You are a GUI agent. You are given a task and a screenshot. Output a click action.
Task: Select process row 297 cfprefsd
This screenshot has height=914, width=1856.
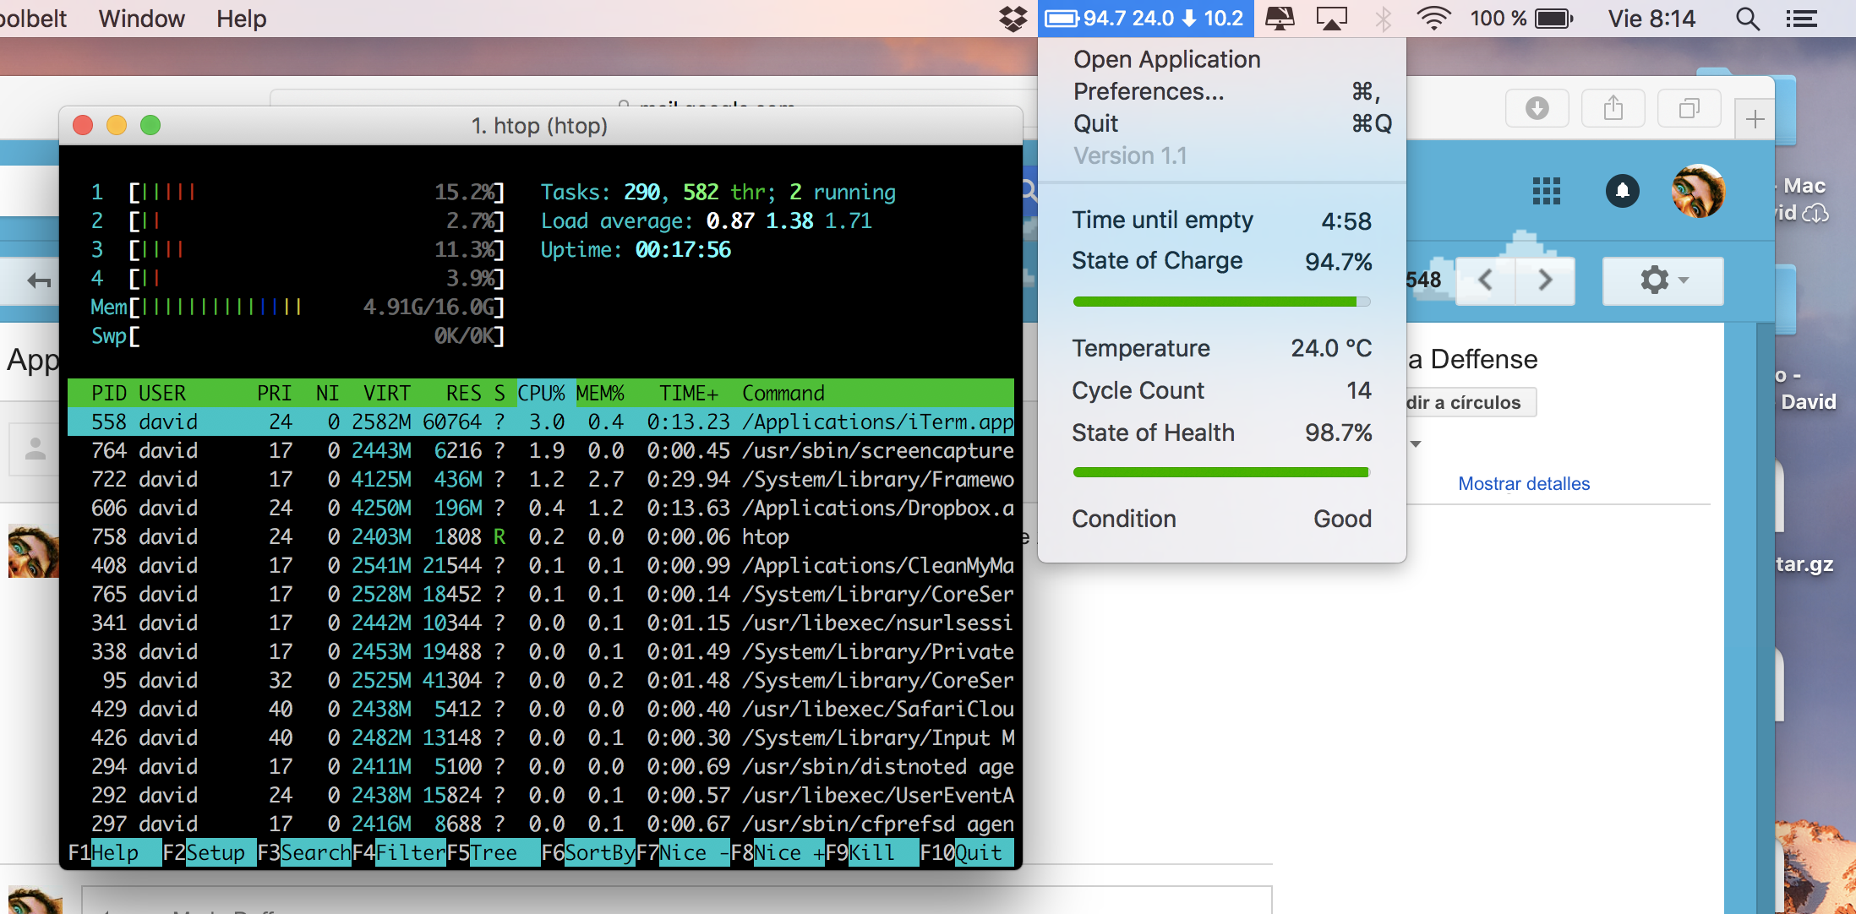pyautogui.click(x=541, y=824)
